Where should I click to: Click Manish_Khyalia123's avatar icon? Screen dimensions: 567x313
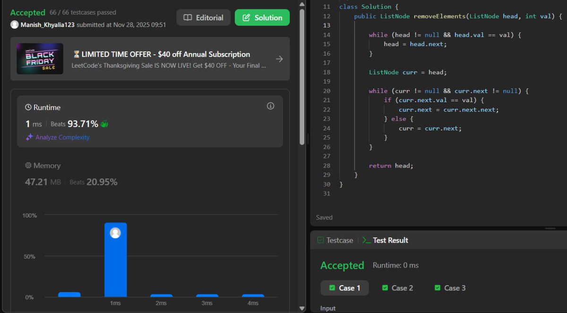coord(14,24)
